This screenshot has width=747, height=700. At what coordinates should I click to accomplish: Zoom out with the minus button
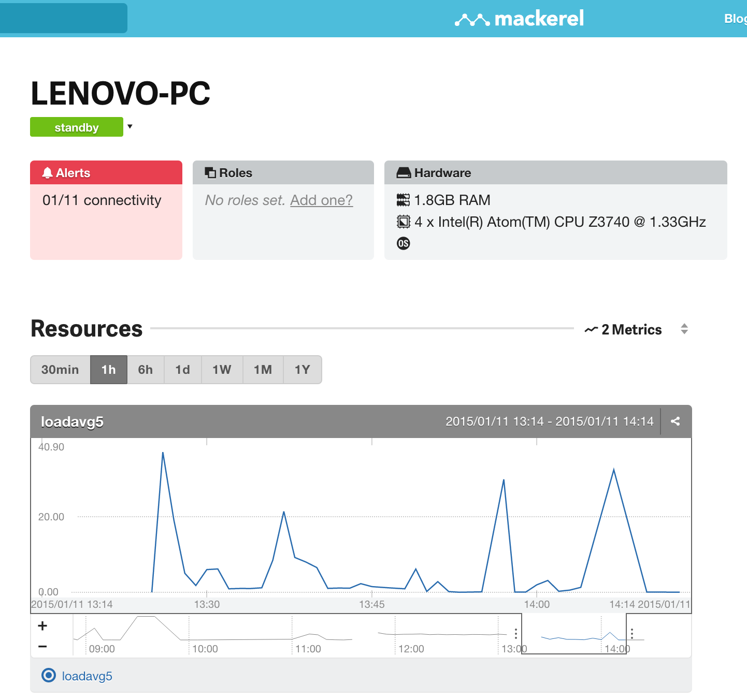click(x=42, y=646)
